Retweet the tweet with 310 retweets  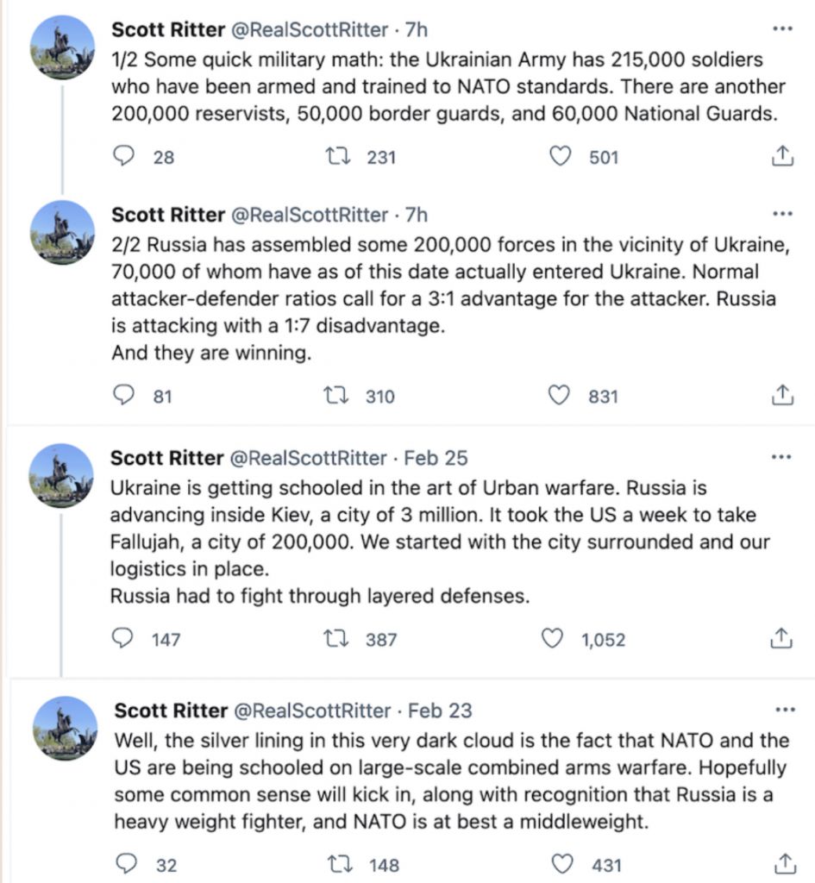[337, 395]
